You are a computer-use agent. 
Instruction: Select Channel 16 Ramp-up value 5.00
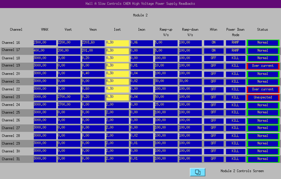[x=166, y=43]
